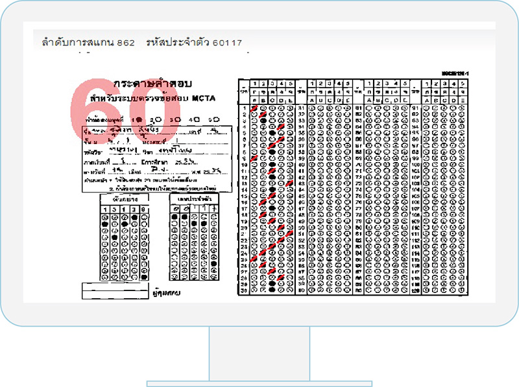Click the red-marked first bubble of question 1
Viewport: 519px width, 387px height.
(254, 108)
